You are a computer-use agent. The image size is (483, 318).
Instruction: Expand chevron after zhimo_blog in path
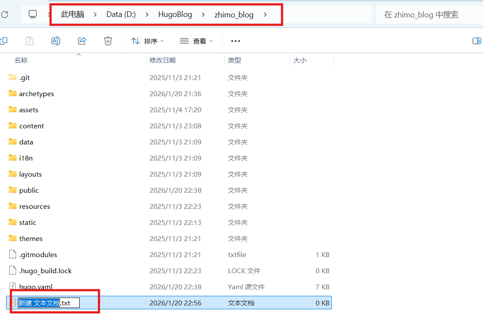click(265, 14)
